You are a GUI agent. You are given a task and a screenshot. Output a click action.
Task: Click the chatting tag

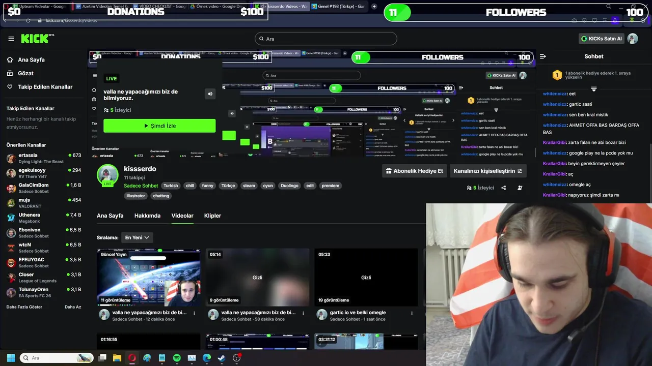(x=161, y=196)
